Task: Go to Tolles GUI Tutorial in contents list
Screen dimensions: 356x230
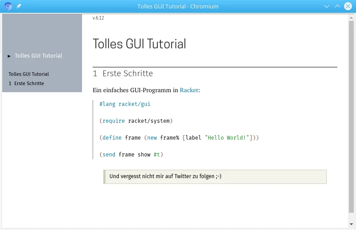Action: tap(29, 74)
